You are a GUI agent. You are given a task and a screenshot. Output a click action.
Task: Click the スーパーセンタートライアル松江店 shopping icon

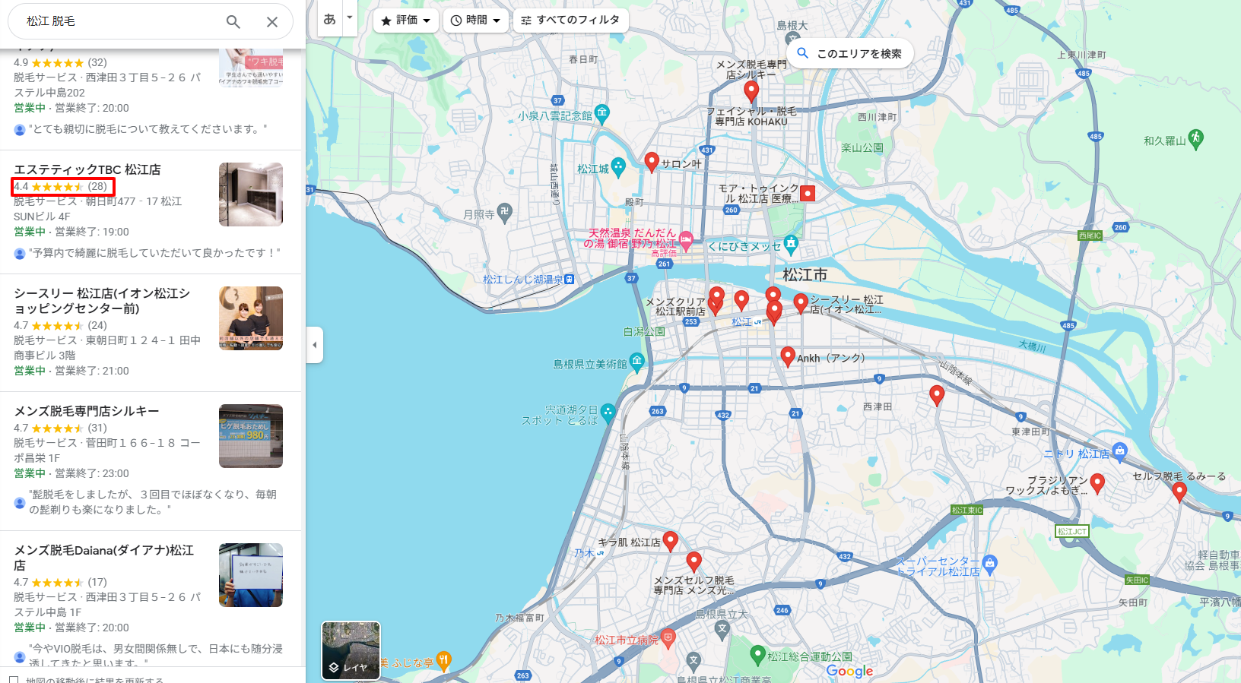pyautogui.click(x=989, y=563)
